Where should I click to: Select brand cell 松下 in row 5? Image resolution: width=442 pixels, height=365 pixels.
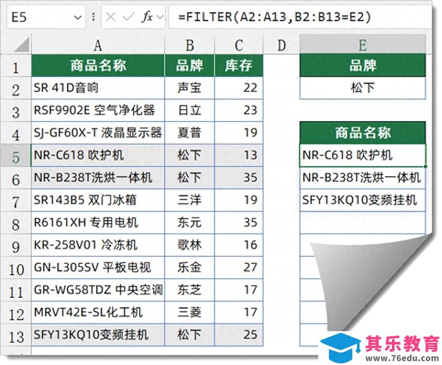[x=189, y=155]
